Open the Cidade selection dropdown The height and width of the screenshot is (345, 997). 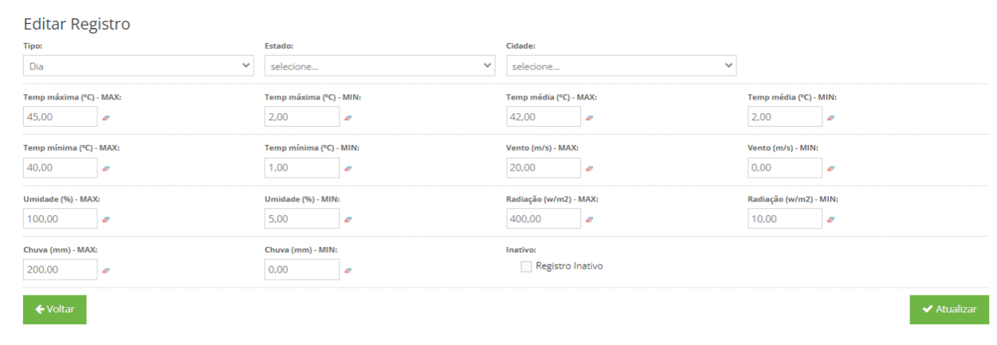pos(621,66)
